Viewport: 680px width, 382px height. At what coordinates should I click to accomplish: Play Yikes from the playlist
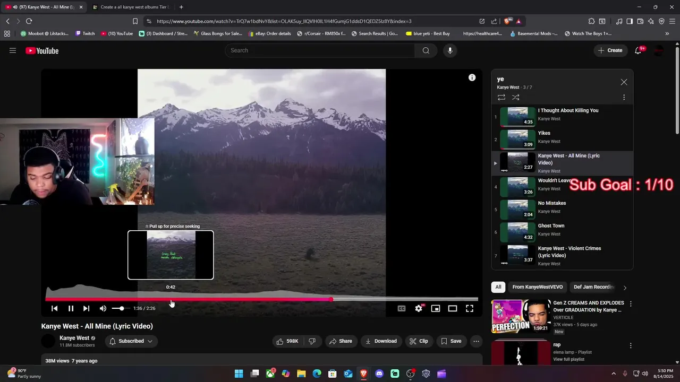tap(562, 140)
